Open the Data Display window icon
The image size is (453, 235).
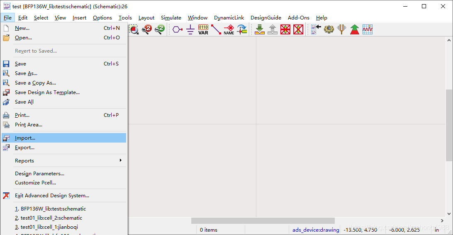[368, 29]
